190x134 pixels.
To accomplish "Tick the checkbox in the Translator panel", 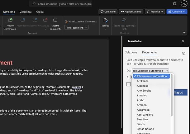I will [128, 84].
